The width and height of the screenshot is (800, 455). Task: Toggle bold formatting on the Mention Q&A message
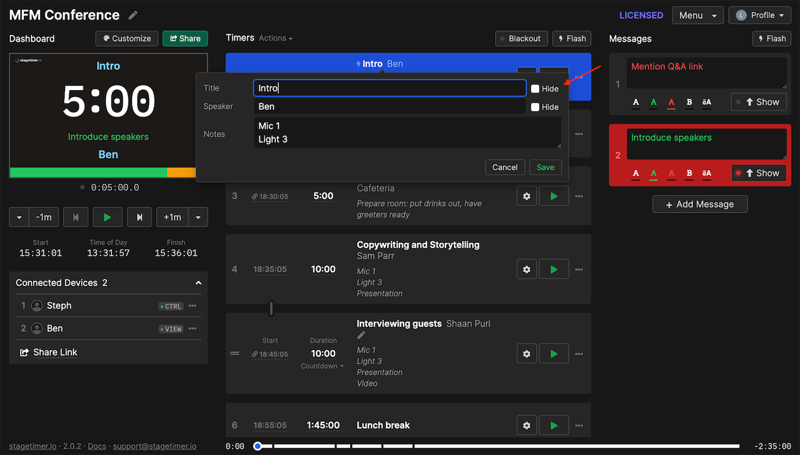point(689,102)
